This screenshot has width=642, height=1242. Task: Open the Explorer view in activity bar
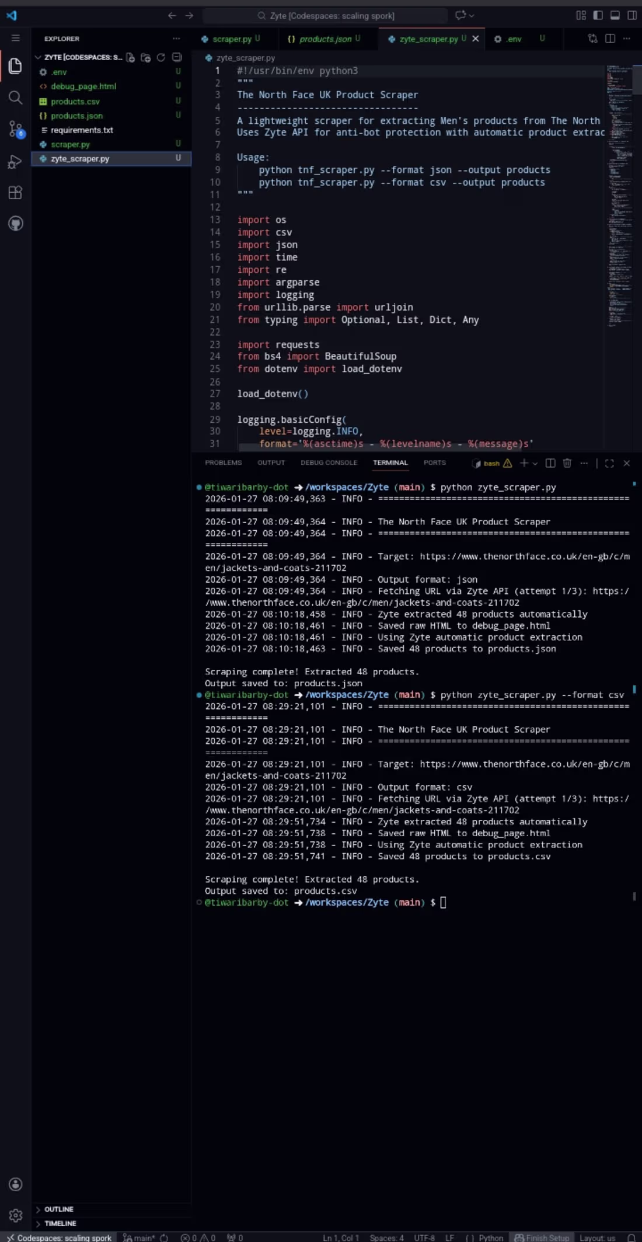(x=15, y=66)
